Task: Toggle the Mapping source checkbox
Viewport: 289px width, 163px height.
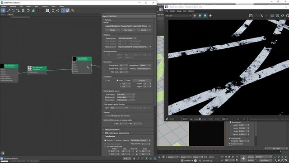Action: (x=150, y=47)
